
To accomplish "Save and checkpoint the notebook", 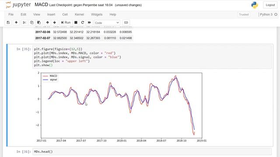I will point(8,23).
